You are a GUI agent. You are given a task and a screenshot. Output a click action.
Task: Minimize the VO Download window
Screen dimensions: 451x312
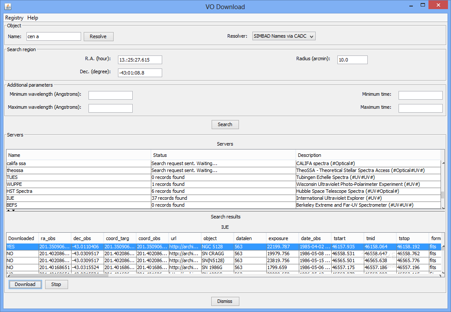[411, 5]
